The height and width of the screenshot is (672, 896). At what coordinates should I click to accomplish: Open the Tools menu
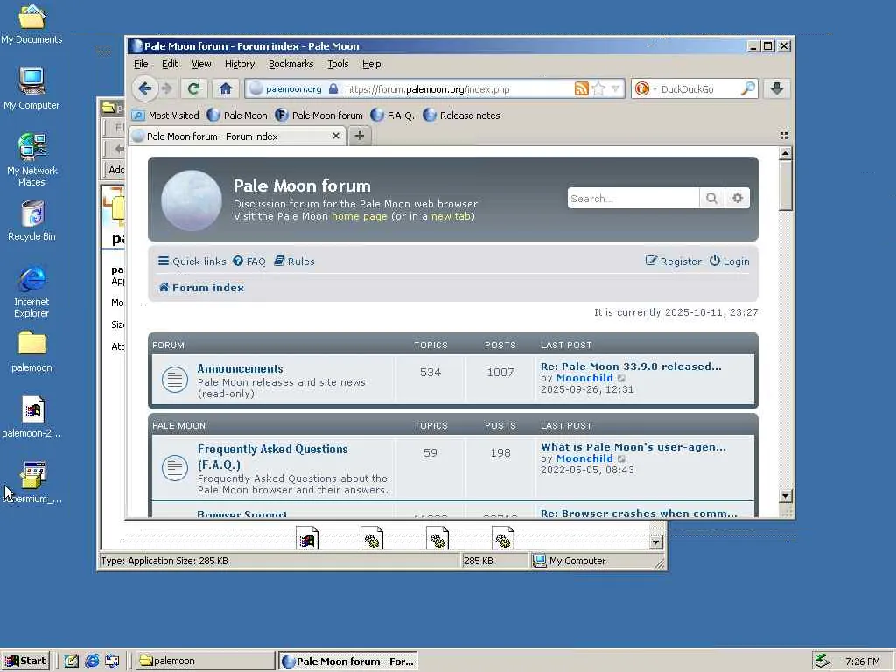pyautogui.click(x=338, y=64)
